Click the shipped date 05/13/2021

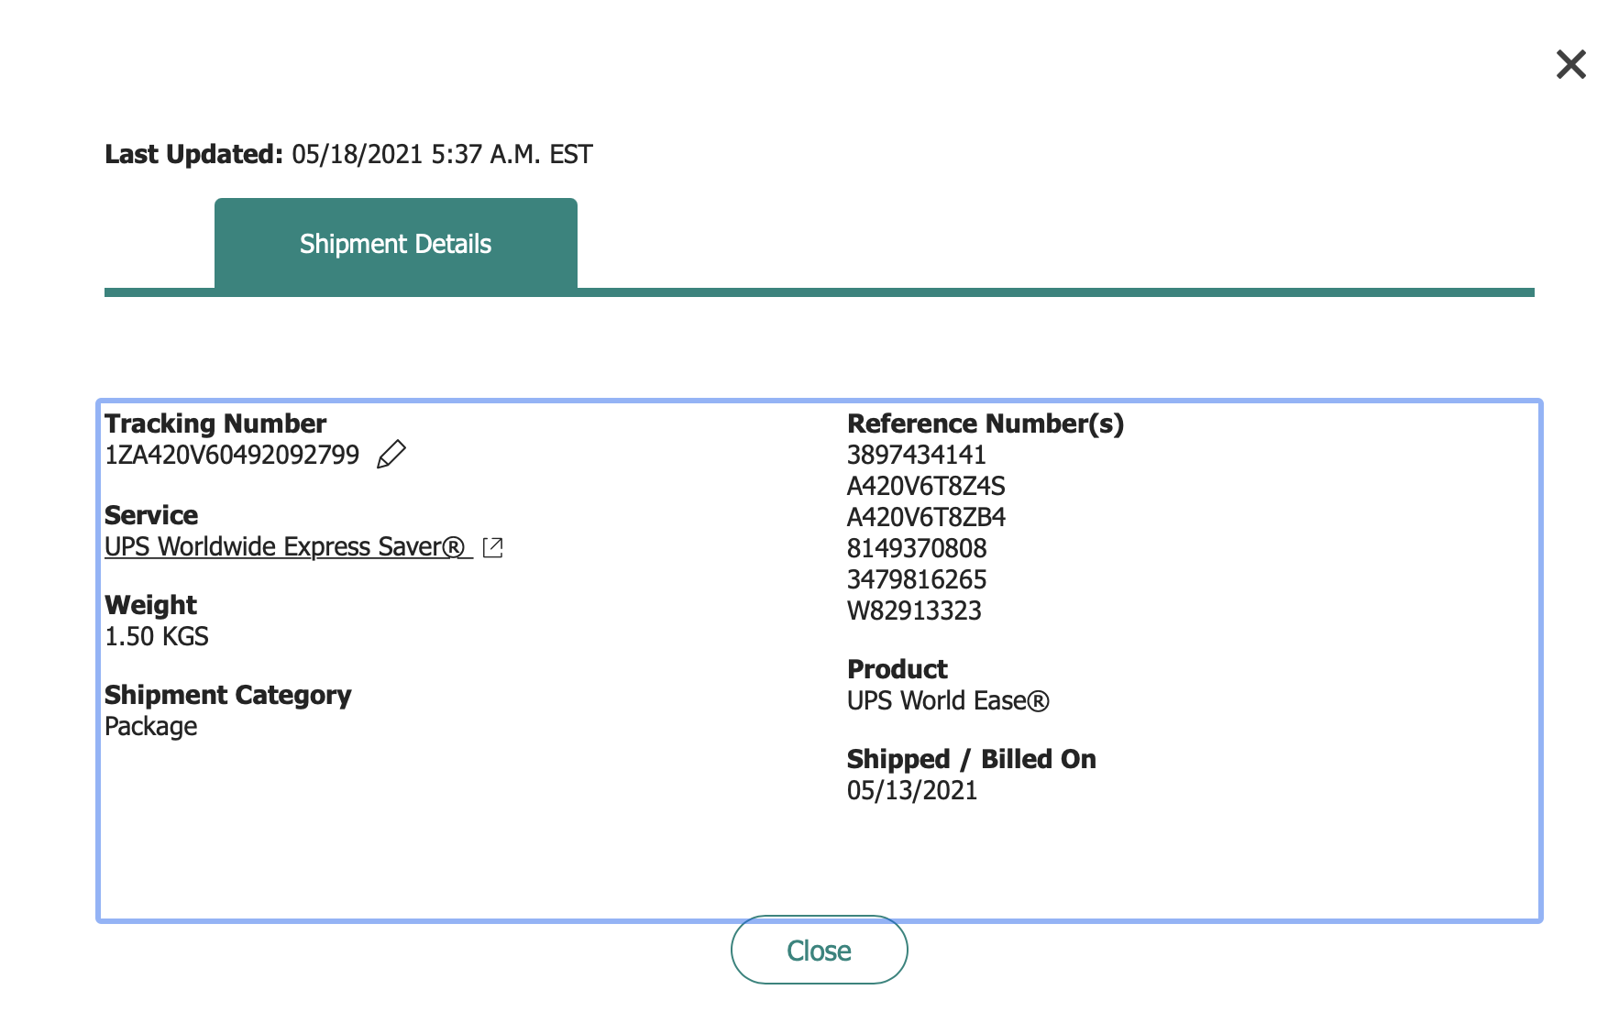(x=912, y=790)
